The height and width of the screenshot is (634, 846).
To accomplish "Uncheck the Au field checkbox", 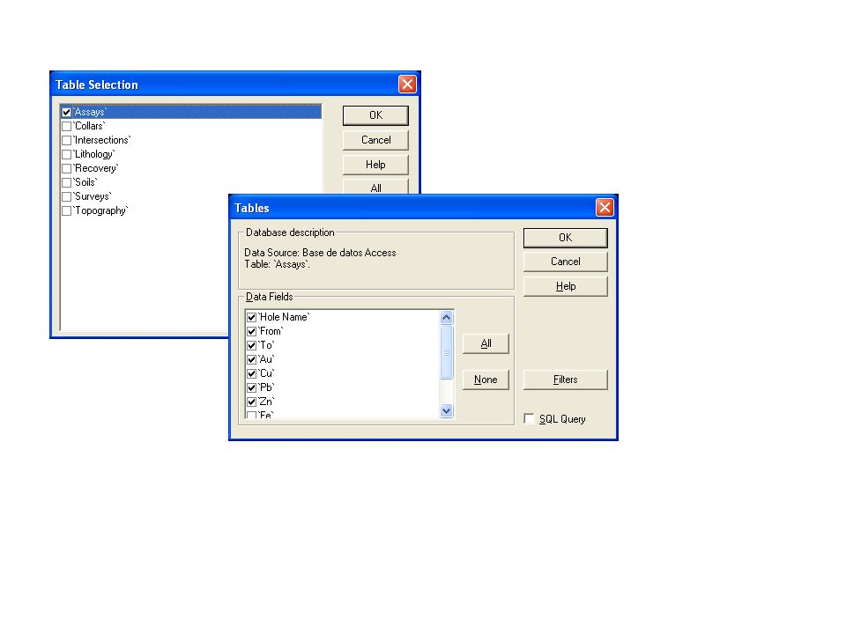I will [251, 359].
